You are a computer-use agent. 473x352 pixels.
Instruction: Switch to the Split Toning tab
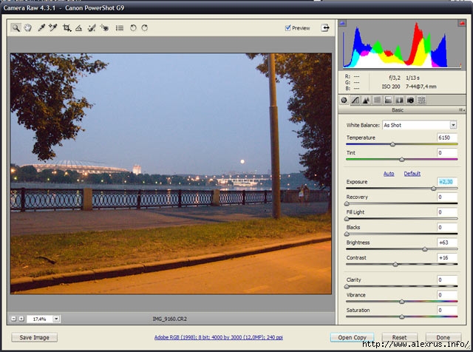tap(388, 101)
